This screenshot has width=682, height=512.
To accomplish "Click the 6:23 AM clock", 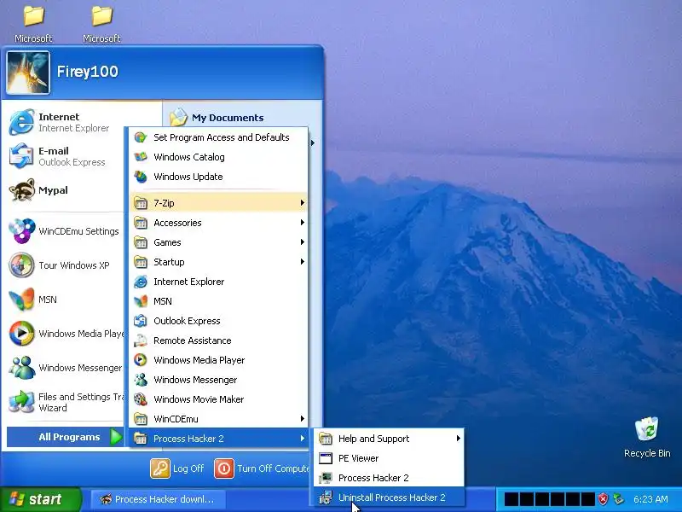I will (650, 499).
